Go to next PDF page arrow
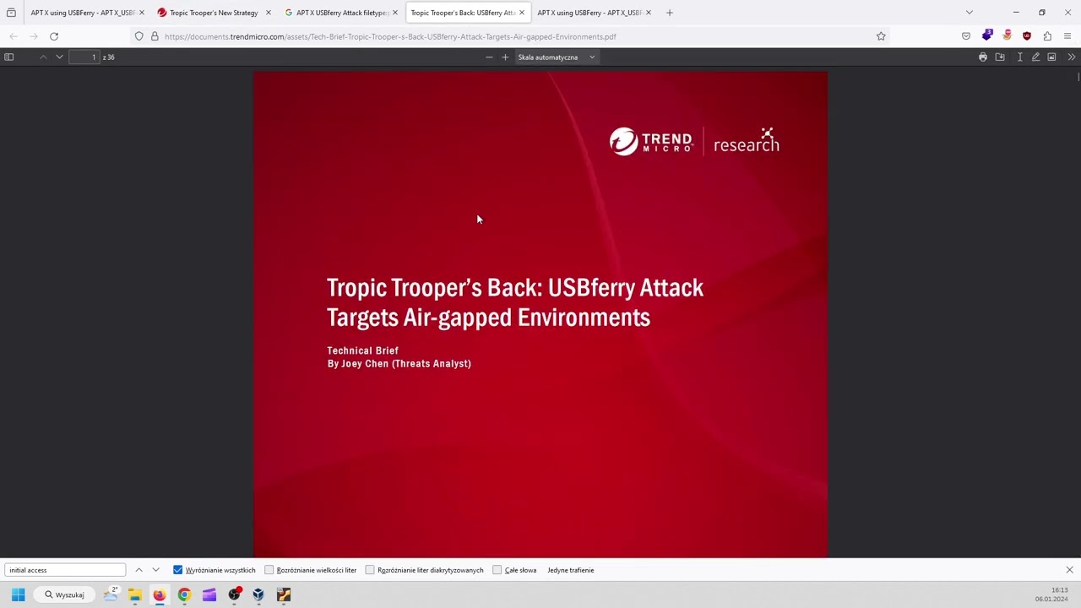This screenshot has height=608, width=1081. click(59, 57)
